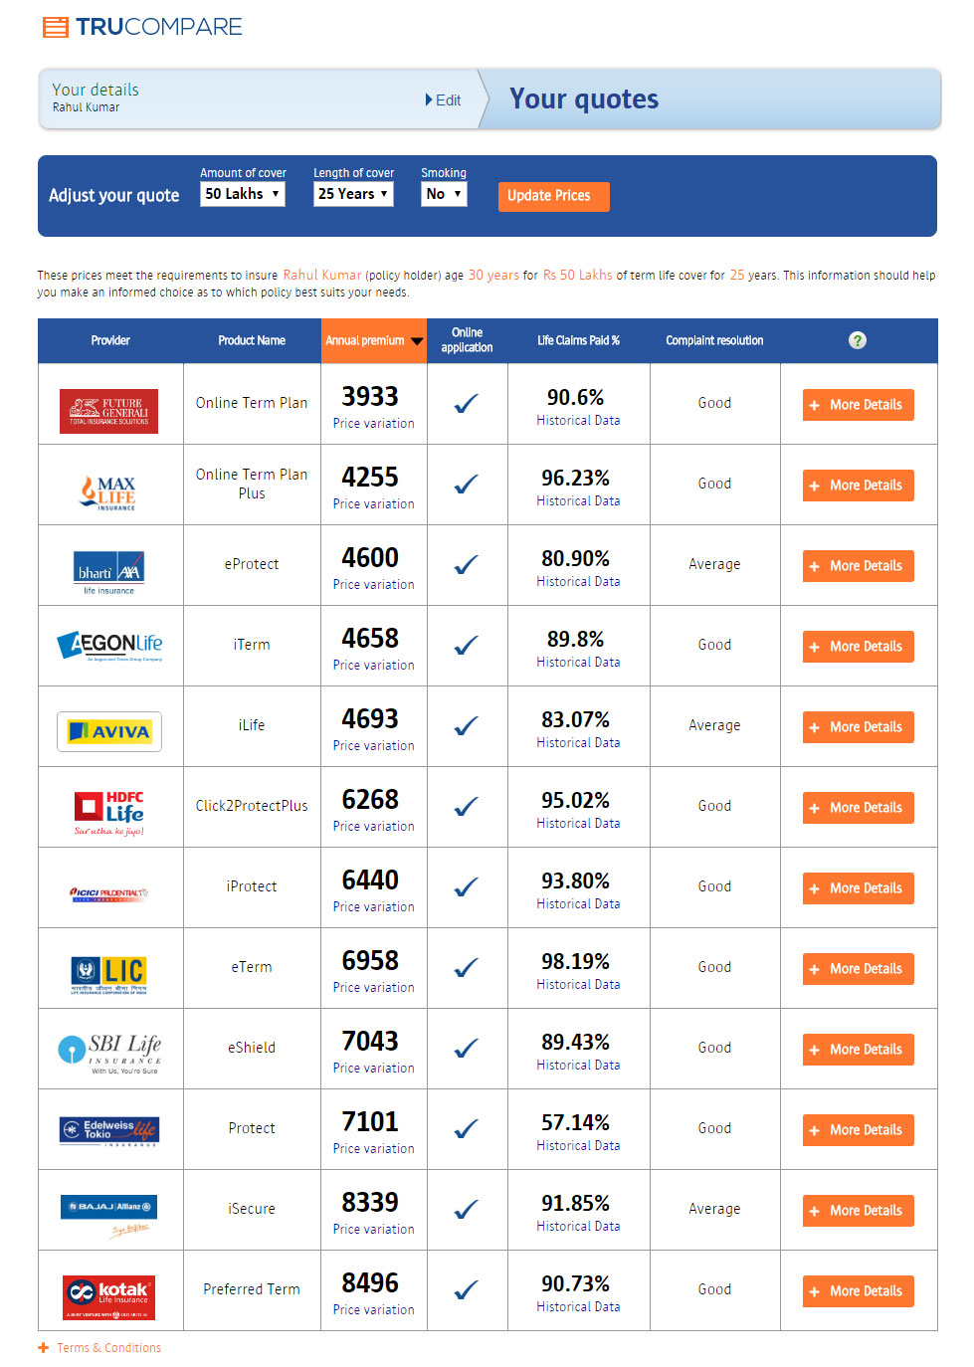The width and height of the screenshot is (974, 1367).
Task: Click online application checkmark for iSecure
Action: (467, 1210)
